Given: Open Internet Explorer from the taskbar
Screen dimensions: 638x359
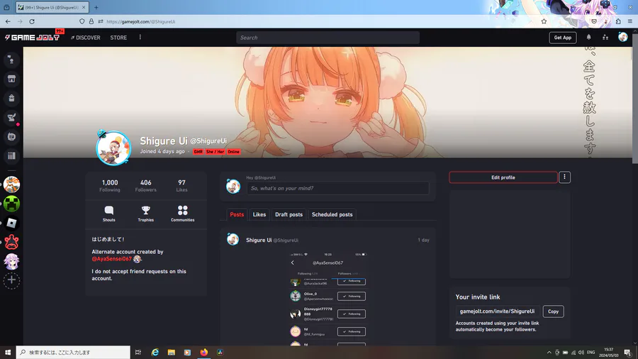Looking at the screenshot, I should click(x=155, y=352).
